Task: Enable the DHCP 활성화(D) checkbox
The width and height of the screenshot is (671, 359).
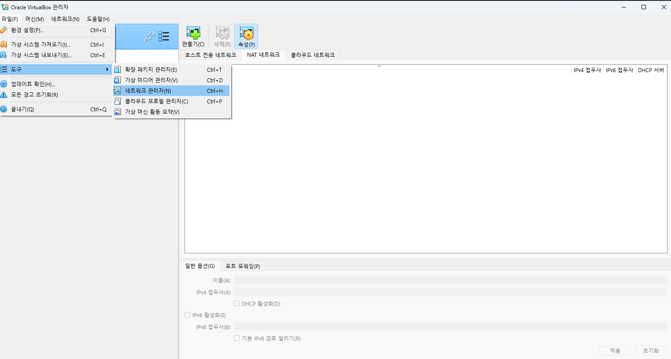Action: click(237, 304)
